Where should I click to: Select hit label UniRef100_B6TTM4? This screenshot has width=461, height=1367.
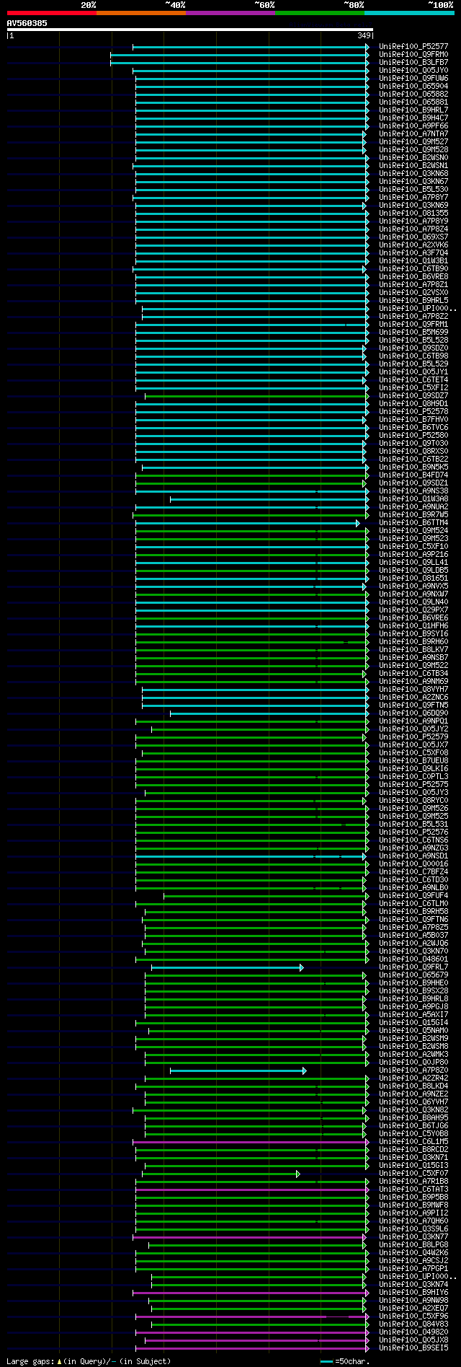pos(413,522)
